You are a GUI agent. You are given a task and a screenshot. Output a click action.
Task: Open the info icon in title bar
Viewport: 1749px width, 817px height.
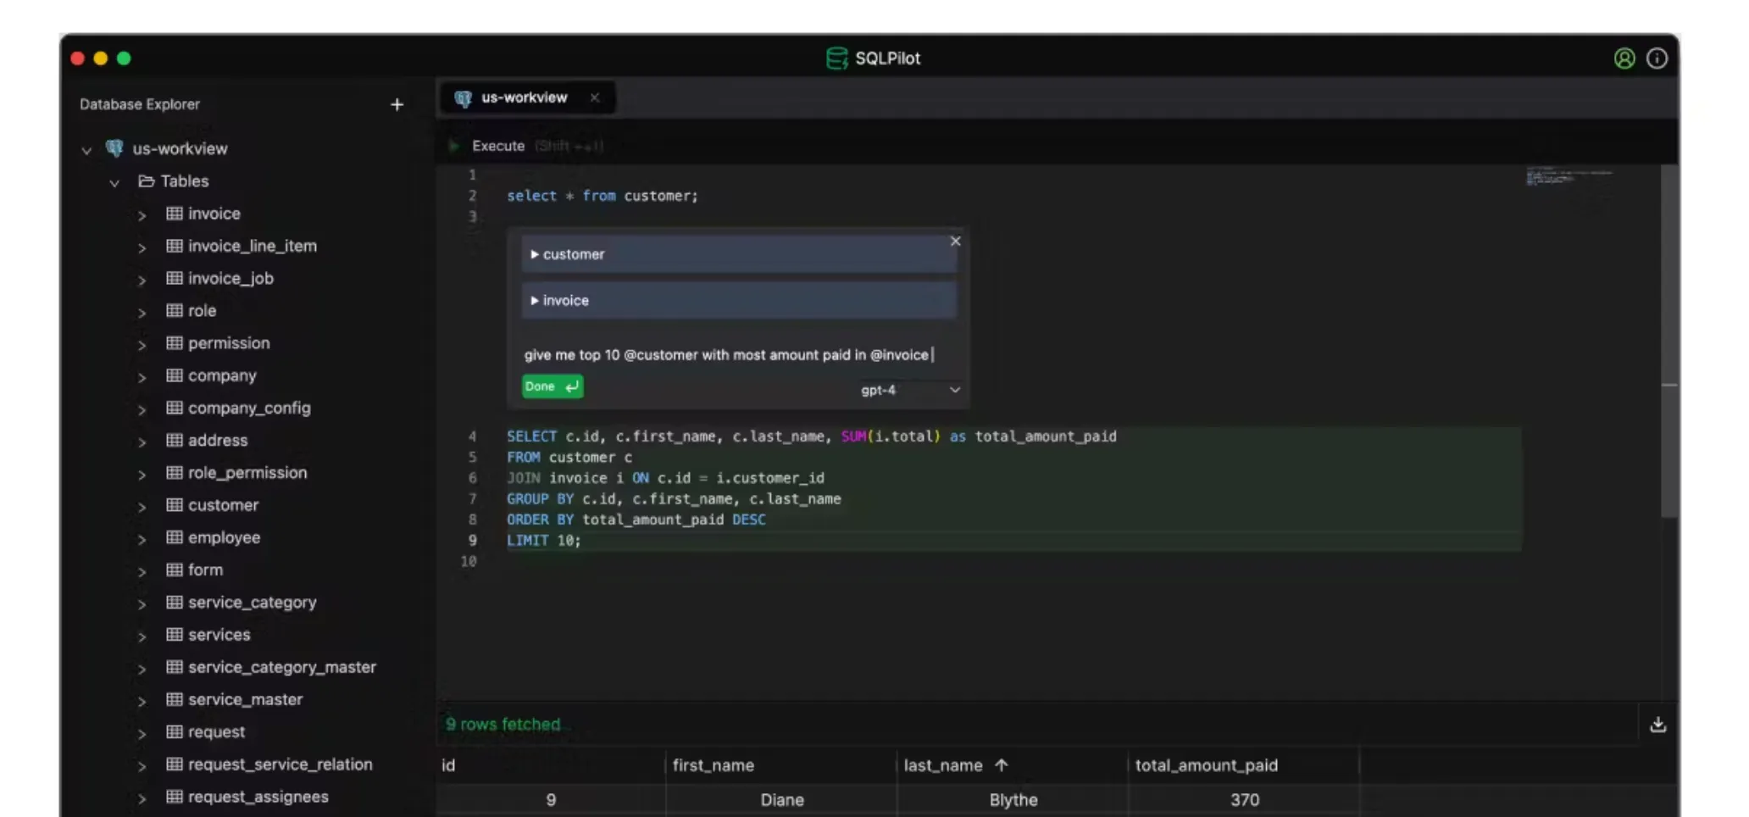point(1657,58)
